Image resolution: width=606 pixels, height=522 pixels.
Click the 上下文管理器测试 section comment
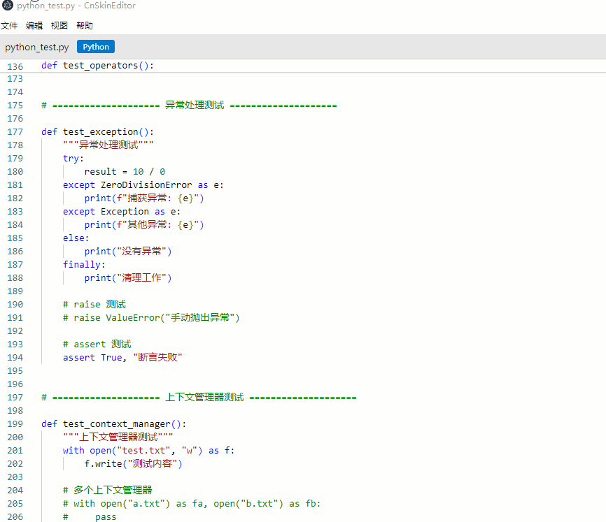tap(204, 398)
